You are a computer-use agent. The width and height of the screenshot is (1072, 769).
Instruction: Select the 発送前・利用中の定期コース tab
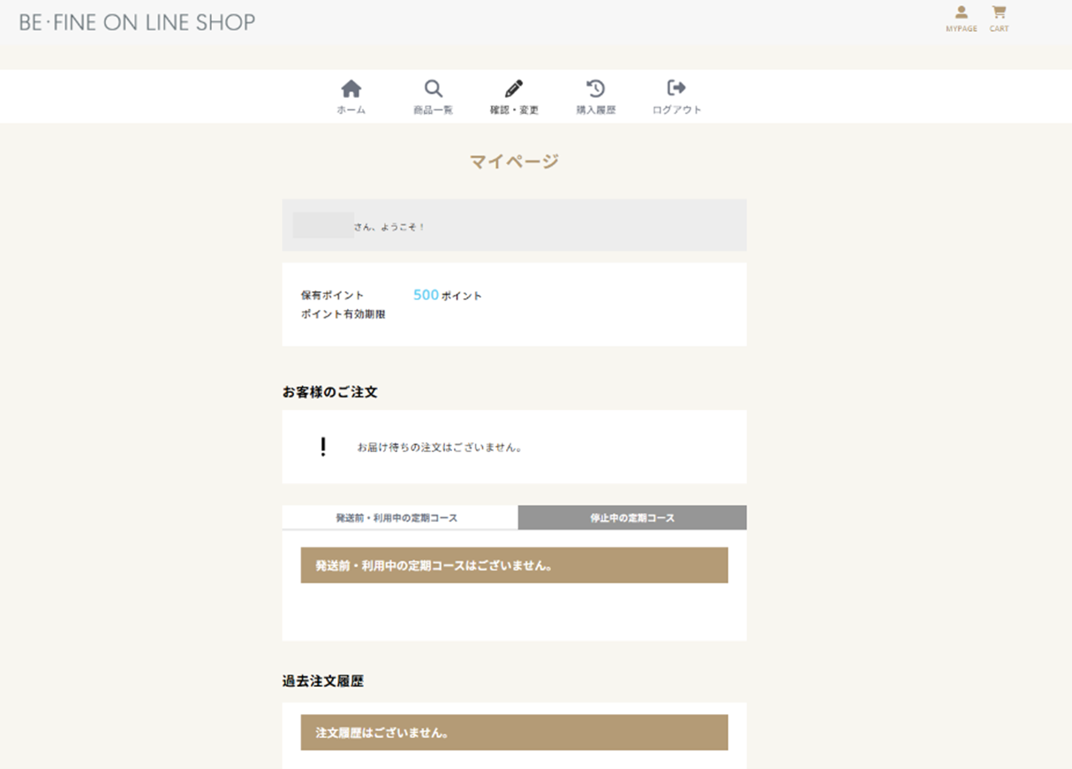point(400,517)
